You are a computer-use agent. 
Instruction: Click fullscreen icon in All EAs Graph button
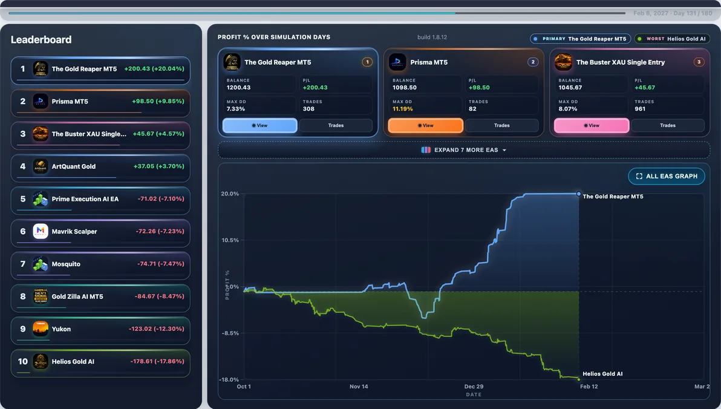(x=639, y=176)
